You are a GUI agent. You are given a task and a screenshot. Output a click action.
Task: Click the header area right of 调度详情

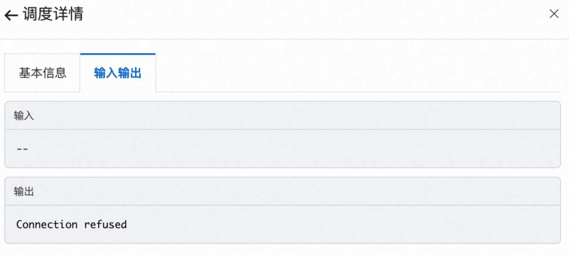tap(316, 14)
